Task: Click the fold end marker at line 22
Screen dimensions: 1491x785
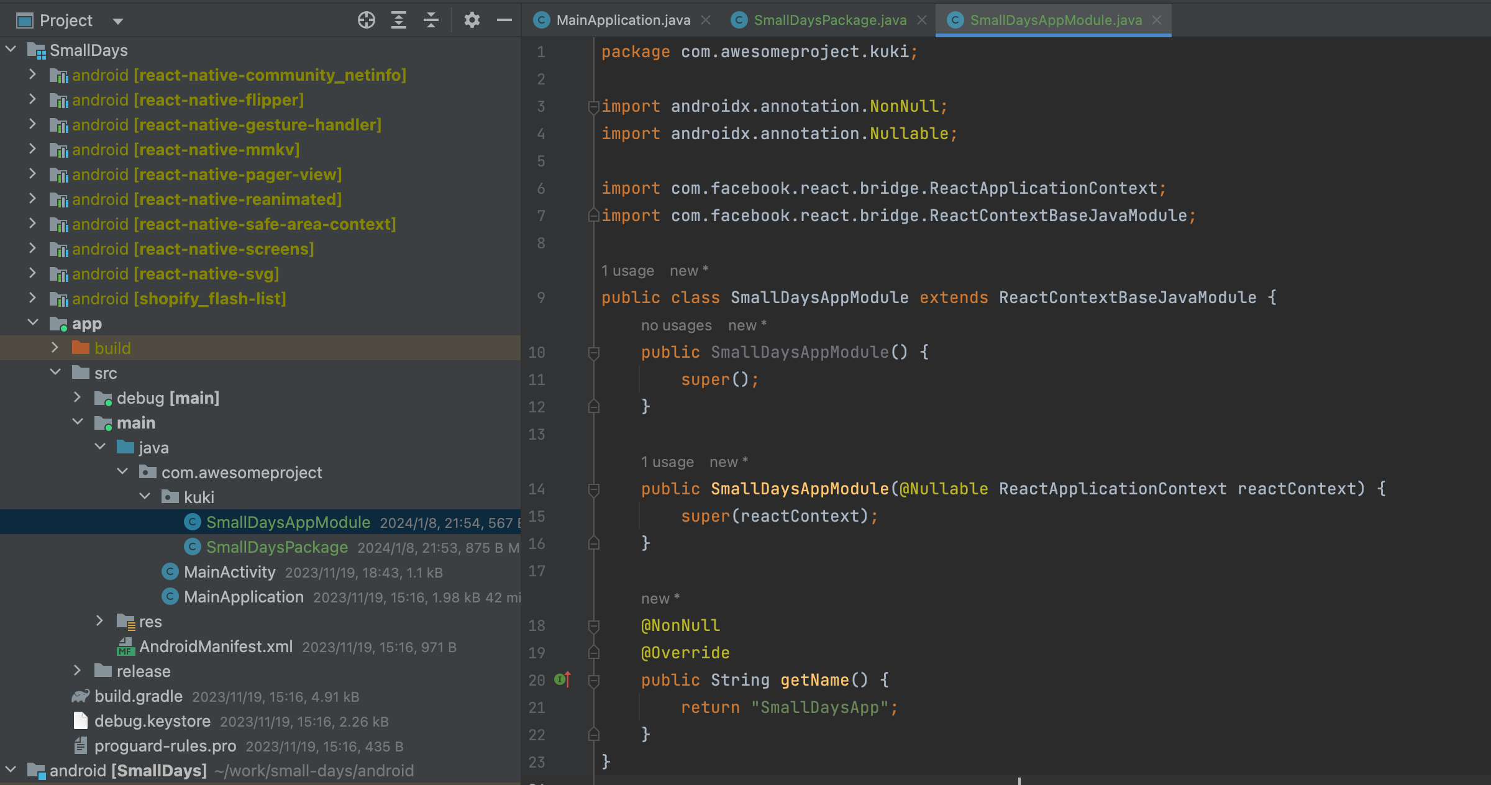Action: tap(593, 734)
